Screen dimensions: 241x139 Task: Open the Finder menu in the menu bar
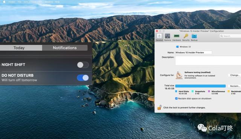coord(12,2)
